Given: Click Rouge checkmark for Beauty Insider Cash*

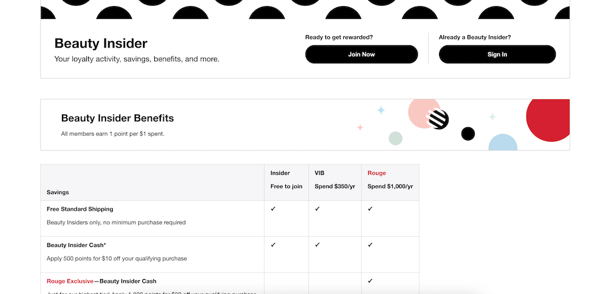Looking at the screenshot, I should pos(370,245).
